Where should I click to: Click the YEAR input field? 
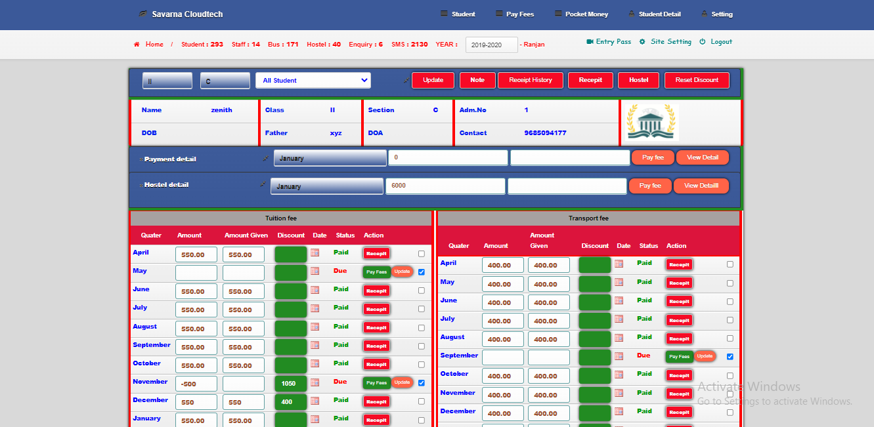click(x=491, y=45)
